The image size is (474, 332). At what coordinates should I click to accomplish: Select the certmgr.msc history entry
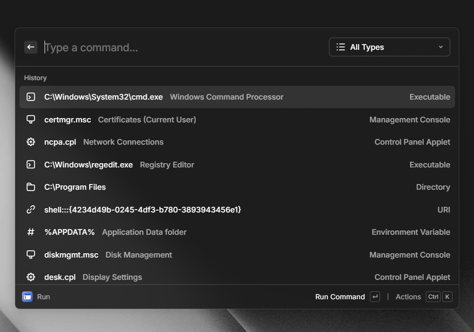237,120
